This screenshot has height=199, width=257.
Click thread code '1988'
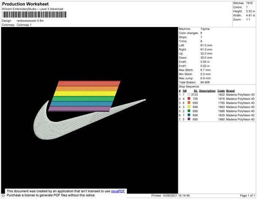221,111
